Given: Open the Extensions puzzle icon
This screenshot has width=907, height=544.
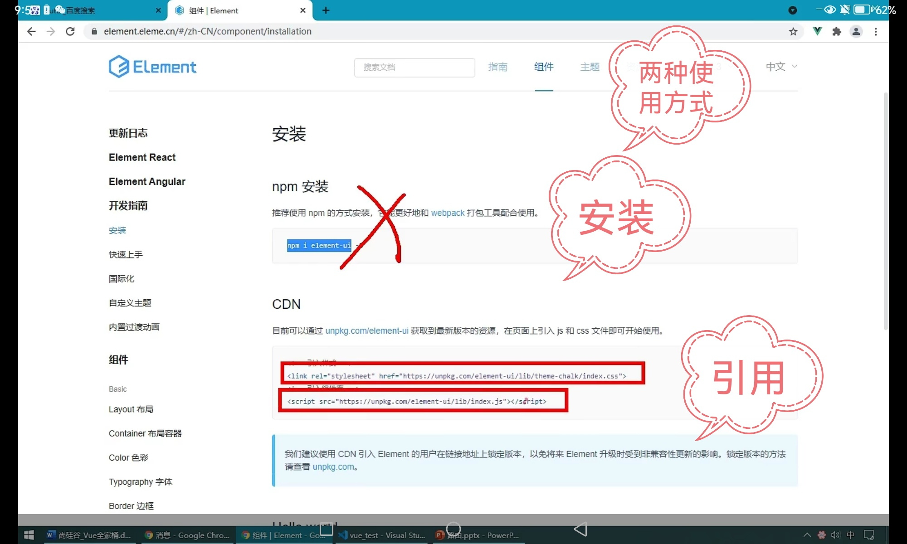Looking at the screenshot, I should click(837, 31).
